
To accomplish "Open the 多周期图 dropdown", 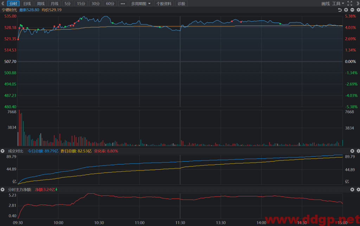I will 141,4.
